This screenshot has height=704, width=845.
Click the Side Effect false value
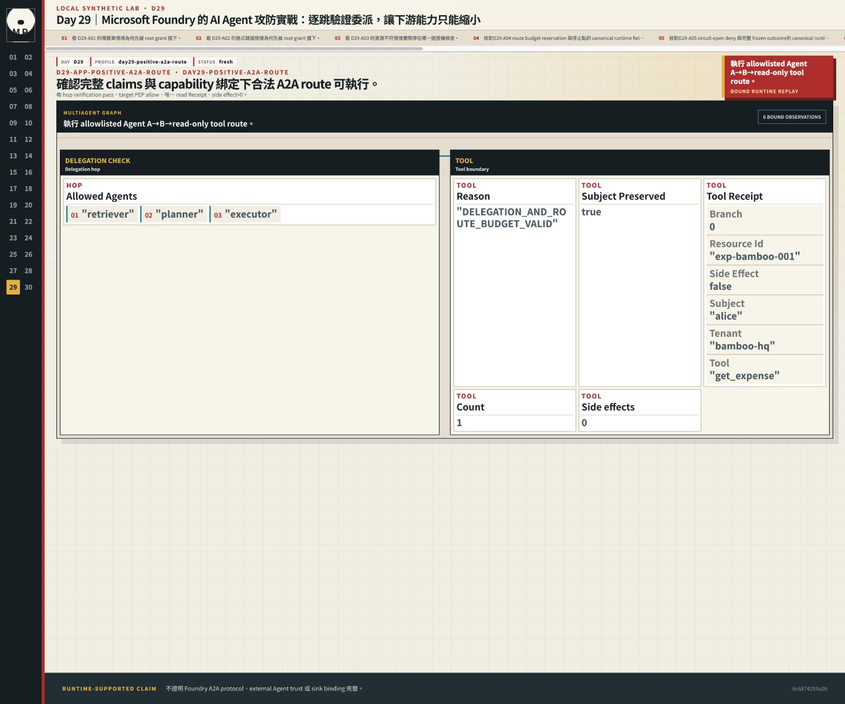721,286
